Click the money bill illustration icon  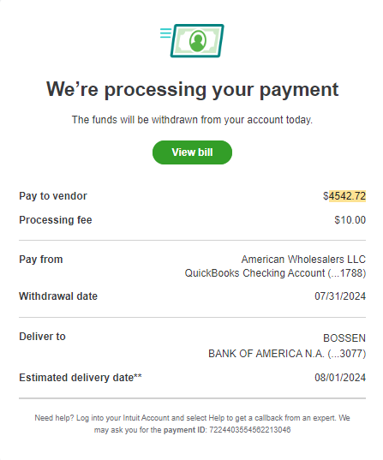[192, 41]
